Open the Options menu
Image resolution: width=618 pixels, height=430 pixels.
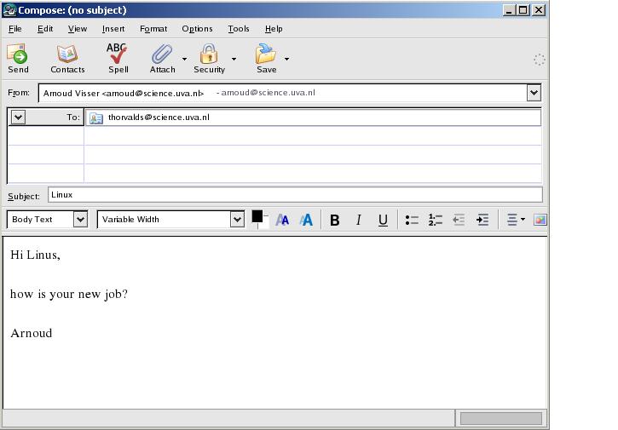(x=197, y=29)
